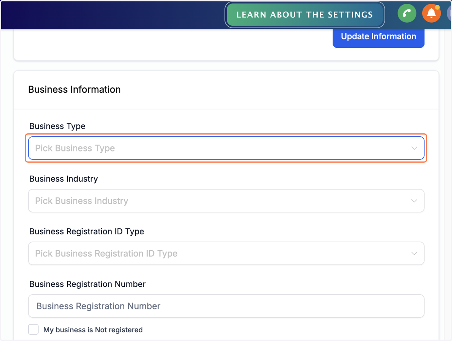Screen dimensions: 452x341
Task: Click the green phone call icon
Action: [x=407, y=14]
